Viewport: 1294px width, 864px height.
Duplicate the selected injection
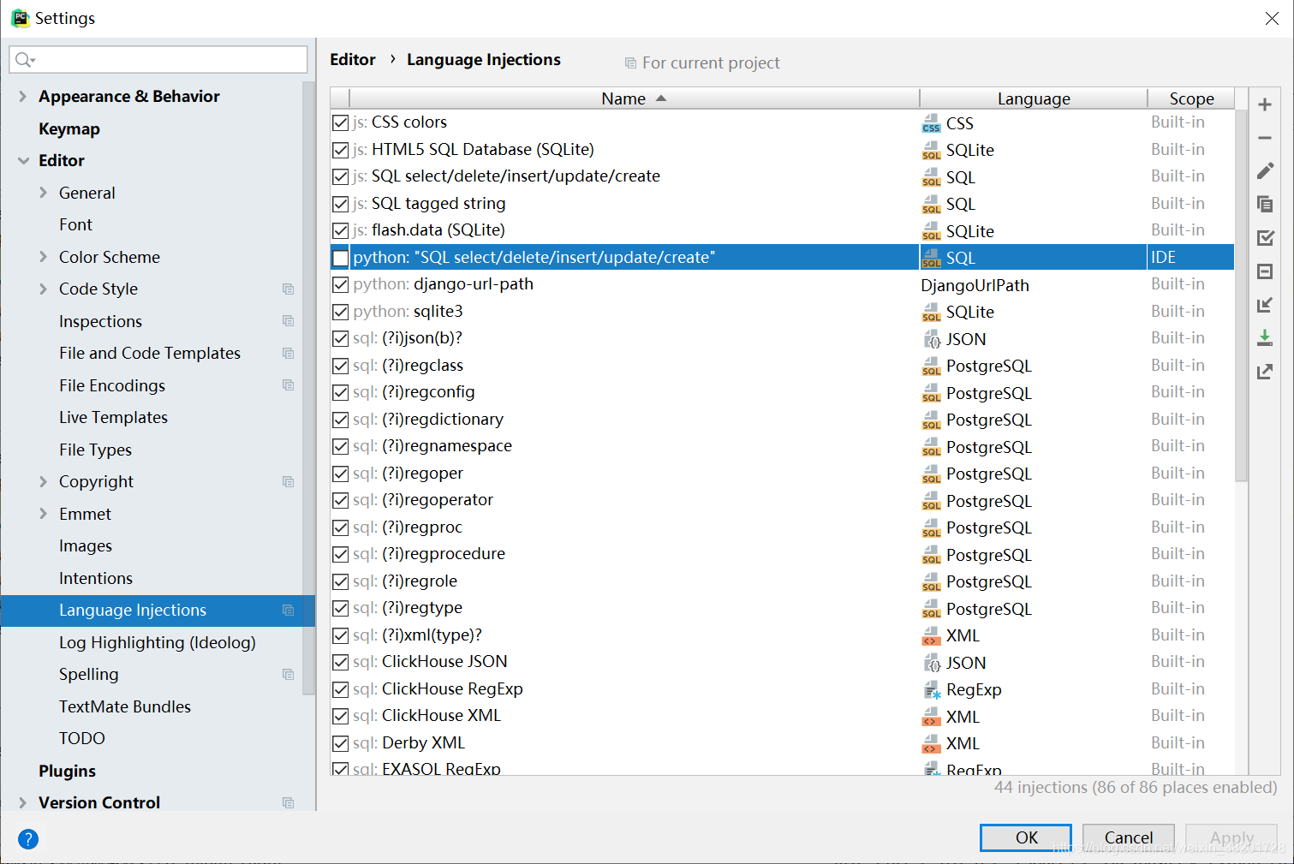1264,205
